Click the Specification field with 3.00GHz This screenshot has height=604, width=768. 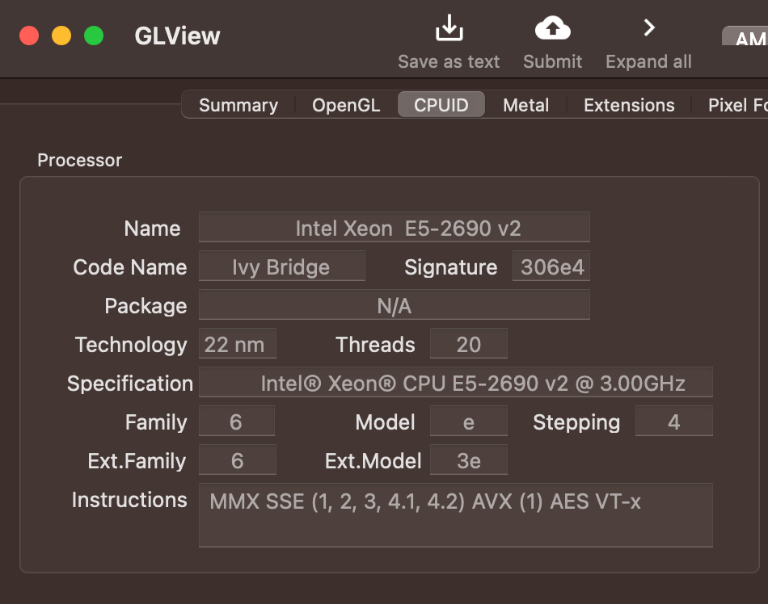[455, 383]
